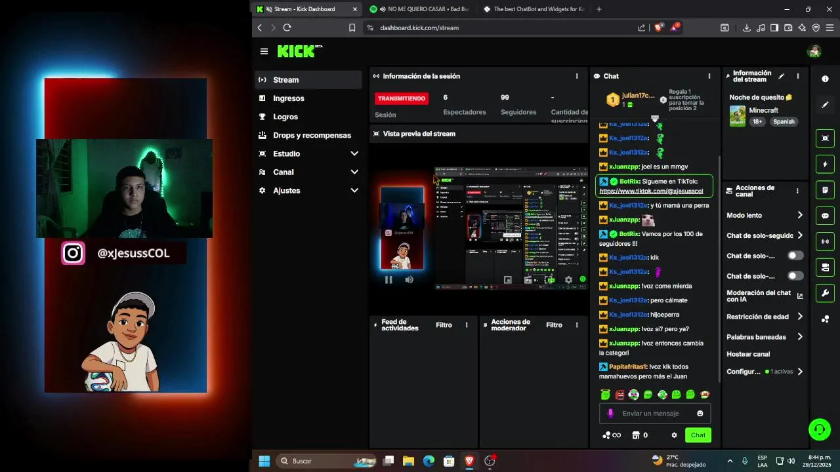Click the Spanish language tag
The width and height of the screenshot is (840, 472).
pos(784,122)
